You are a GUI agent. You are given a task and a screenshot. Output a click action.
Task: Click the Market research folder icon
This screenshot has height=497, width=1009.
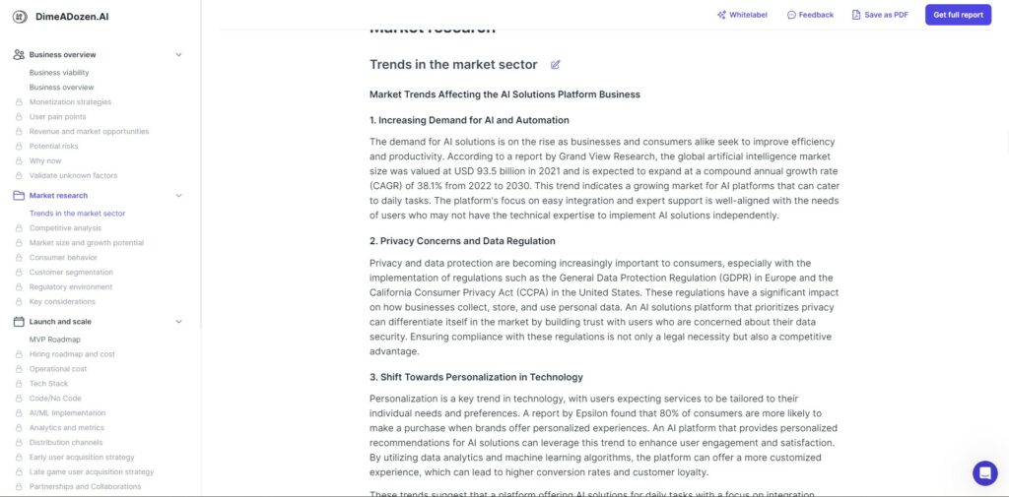pos(19,196)
